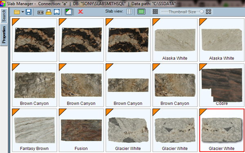
Task: Click the "Fantasy Brown" label text
Action: (x=34, y=149)
